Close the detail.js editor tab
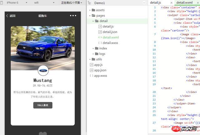 [171, 3]
